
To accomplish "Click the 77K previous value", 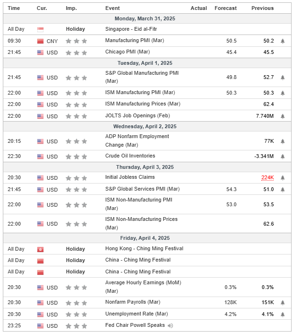I will coord(269,141).
